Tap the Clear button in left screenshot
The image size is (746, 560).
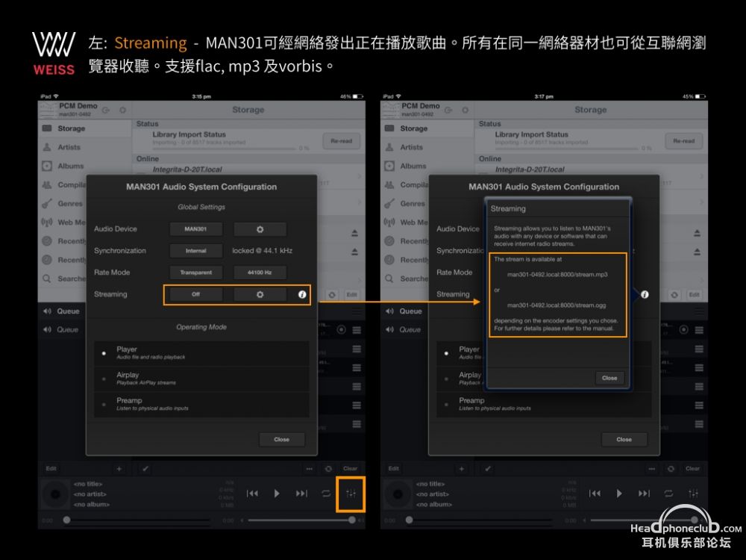350,469
